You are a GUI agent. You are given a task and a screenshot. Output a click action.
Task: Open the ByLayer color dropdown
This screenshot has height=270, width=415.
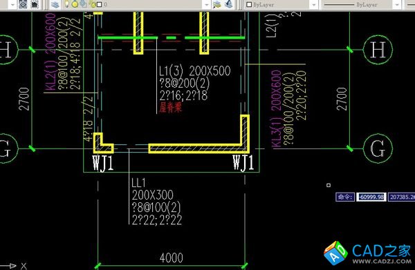pos(314,5)
